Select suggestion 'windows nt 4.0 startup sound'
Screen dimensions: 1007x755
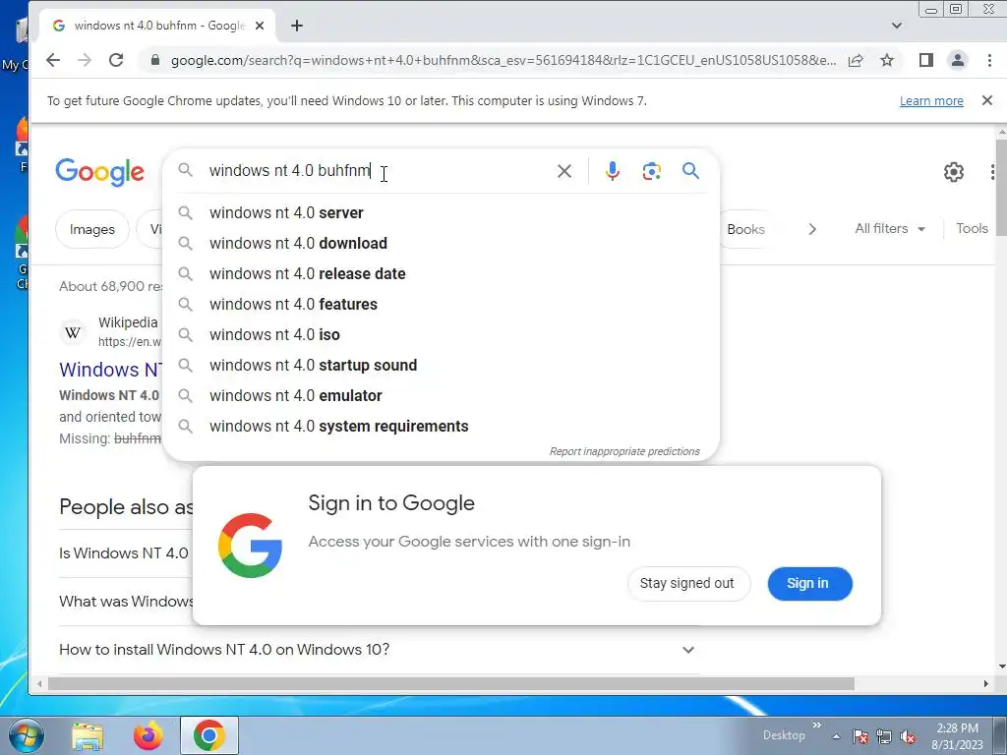(x=441, y=366)
